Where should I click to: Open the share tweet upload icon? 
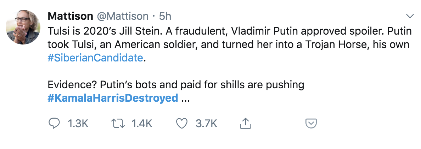tap(245, 123)
